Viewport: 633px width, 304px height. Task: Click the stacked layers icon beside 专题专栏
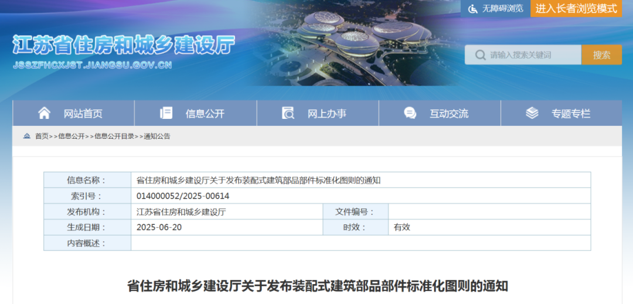point(532,113)
